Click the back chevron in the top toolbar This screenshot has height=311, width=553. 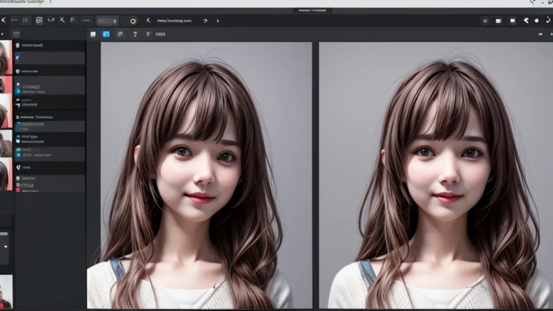tap(3, 20)
